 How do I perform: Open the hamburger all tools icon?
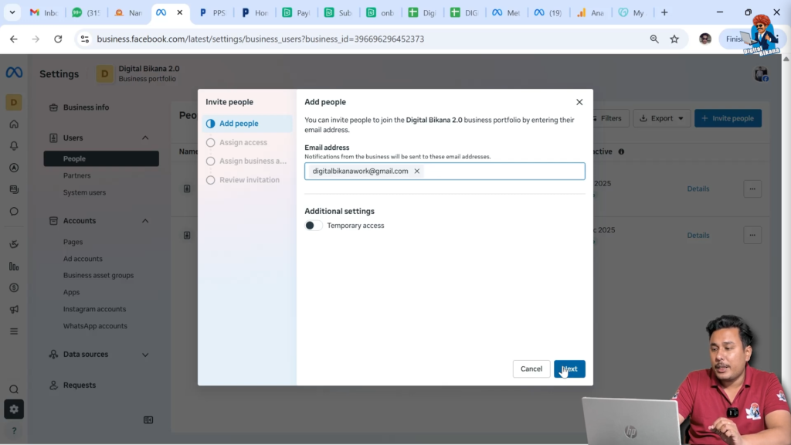coord(14,331)
